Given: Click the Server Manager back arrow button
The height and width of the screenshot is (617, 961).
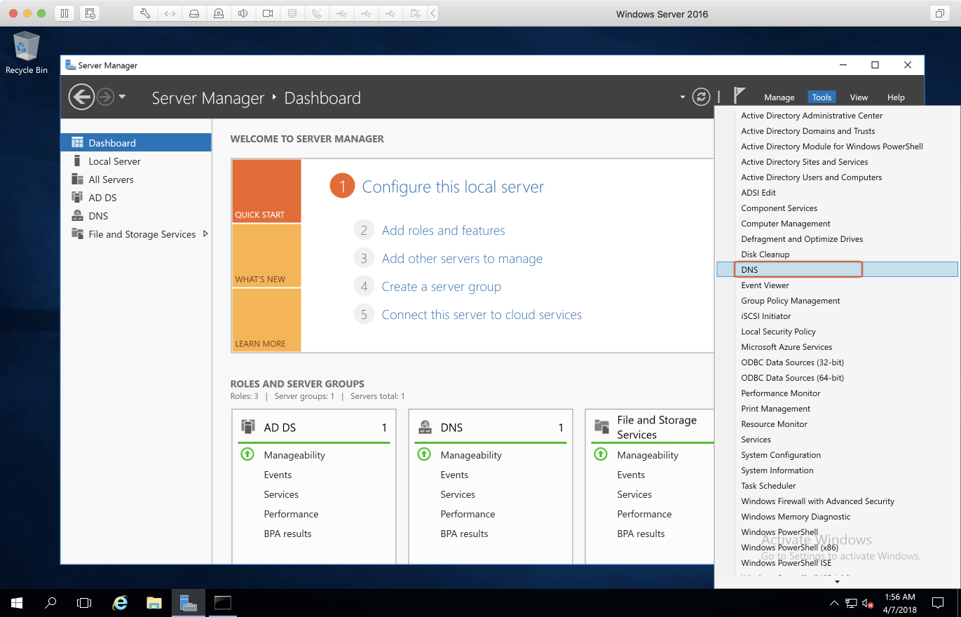Looking at the screenshot, I should point(81,97).
